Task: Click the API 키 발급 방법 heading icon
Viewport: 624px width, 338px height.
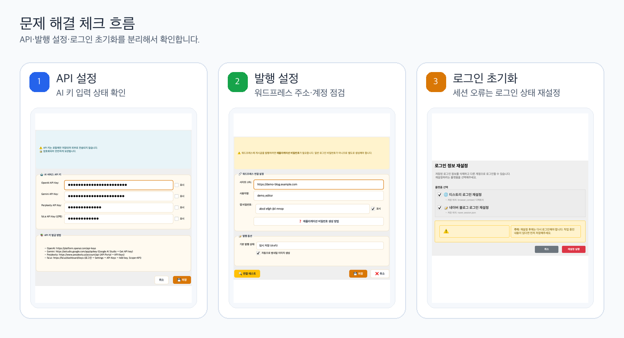Action: click(x=42, y=235)
